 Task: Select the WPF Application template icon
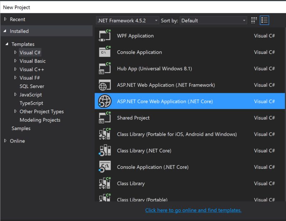pyautogui.click(x=104, y=36)
